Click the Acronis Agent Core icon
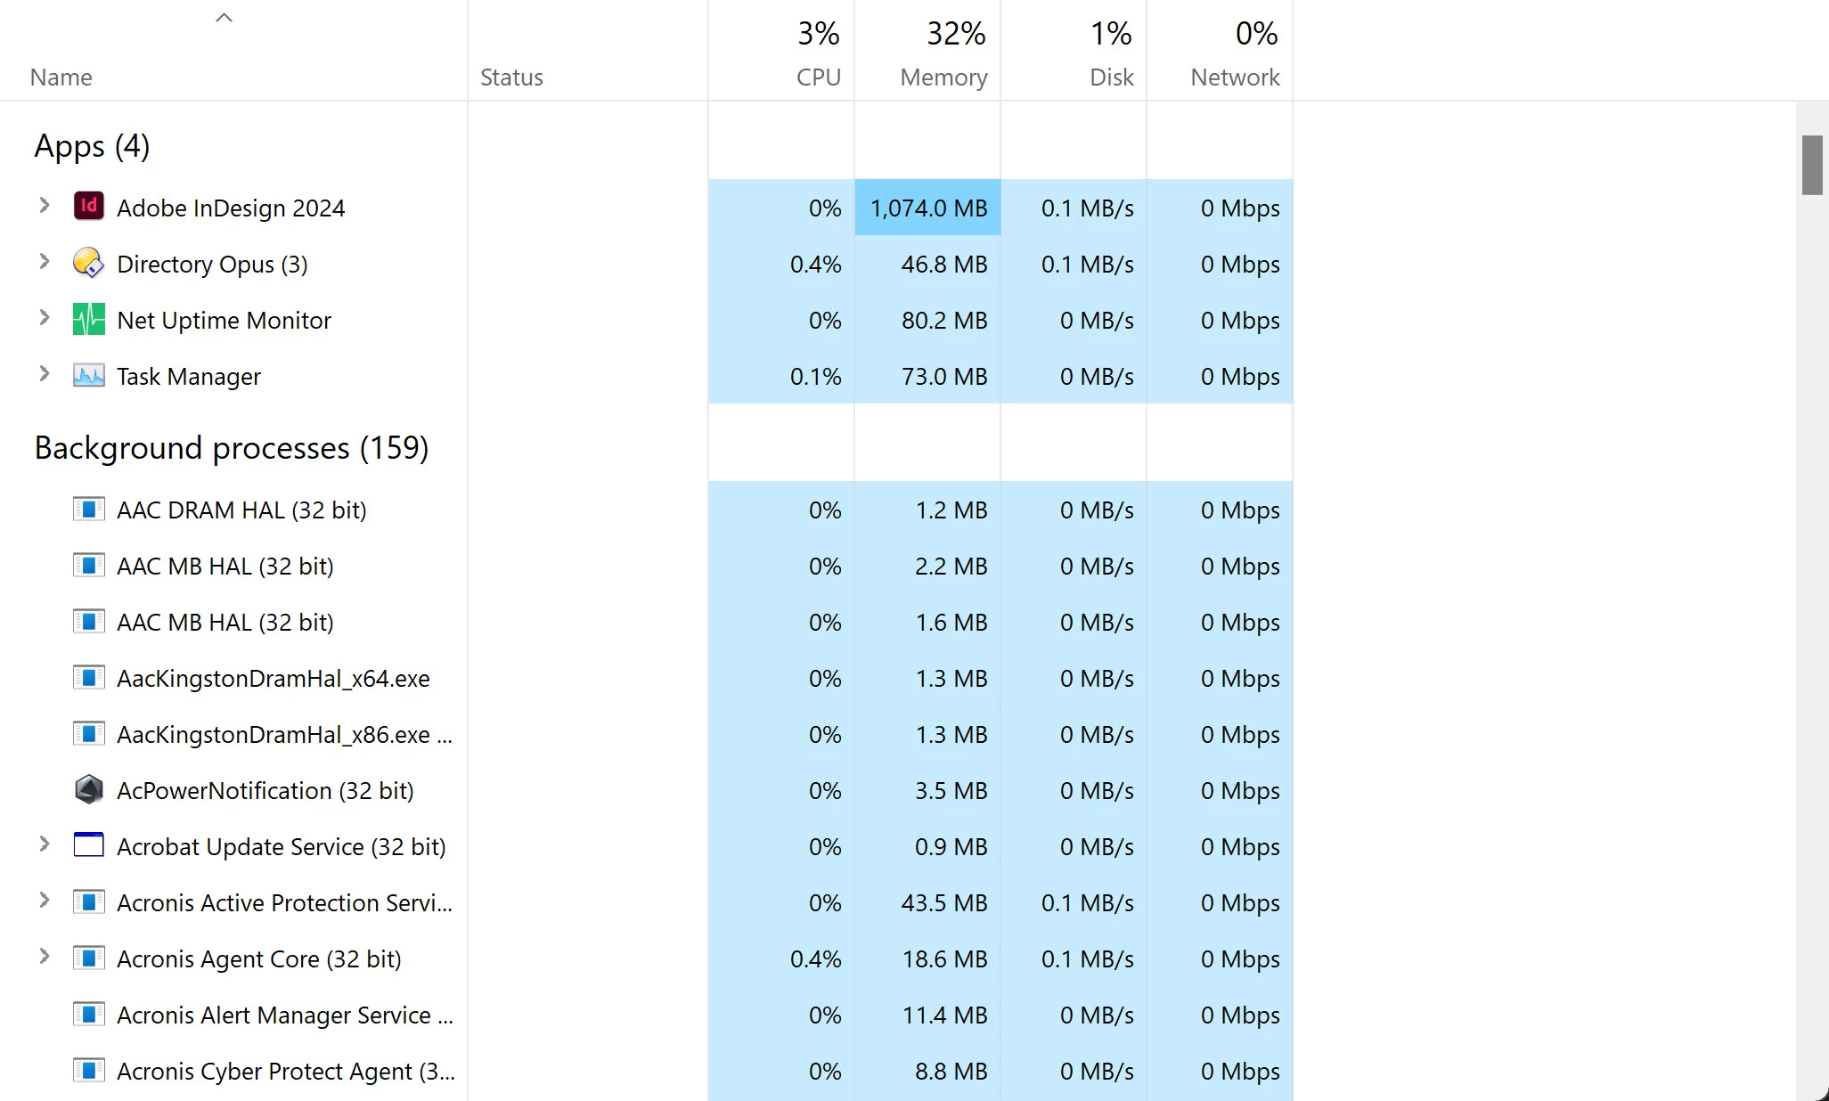Viewport: 1829px width, 1101px height. tap(88, 958)
